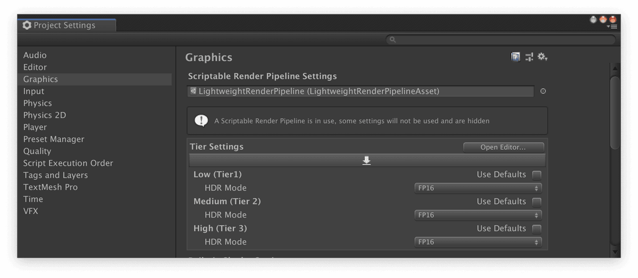The image size is (638, 278).
Task: Click the standalone platform download-arrow icon
Action: click(x=366, y=161)
